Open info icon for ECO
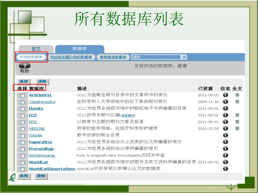Viewport: 258px width, 193px height. (x=225, y=115)
